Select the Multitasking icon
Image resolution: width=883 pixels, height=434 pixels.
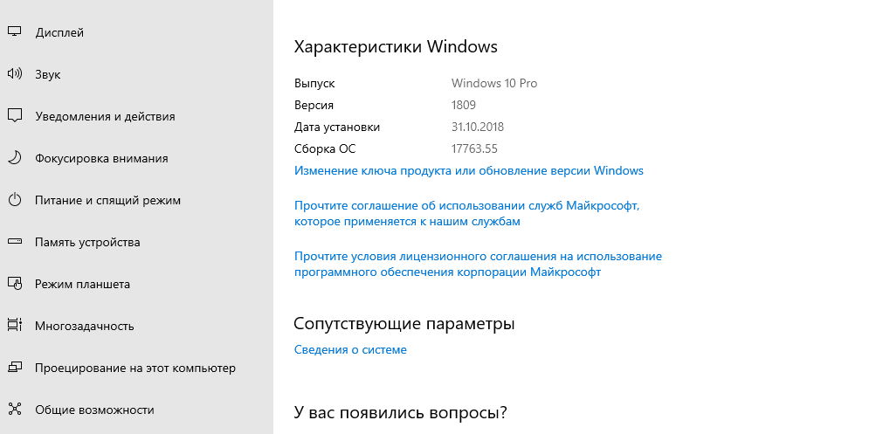click(x=14, y=326)
